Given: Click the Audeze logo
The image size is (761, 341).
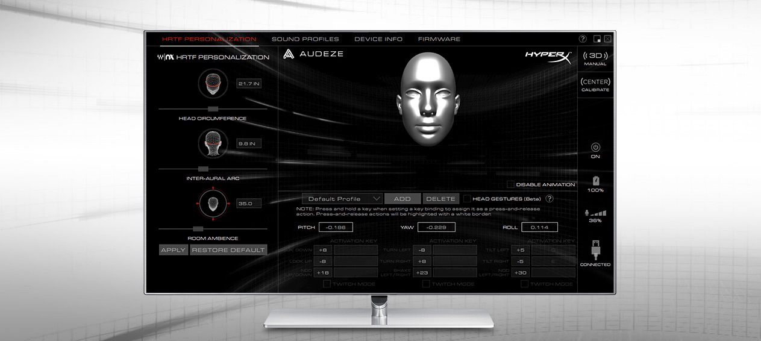Looking at the screenshot, I should click(x=313, y=54).
